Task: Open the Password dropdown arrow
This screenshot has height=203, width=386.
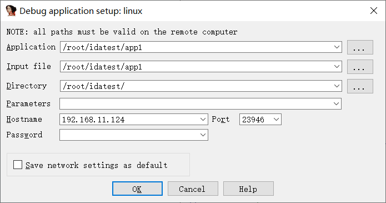Action: 203,135
